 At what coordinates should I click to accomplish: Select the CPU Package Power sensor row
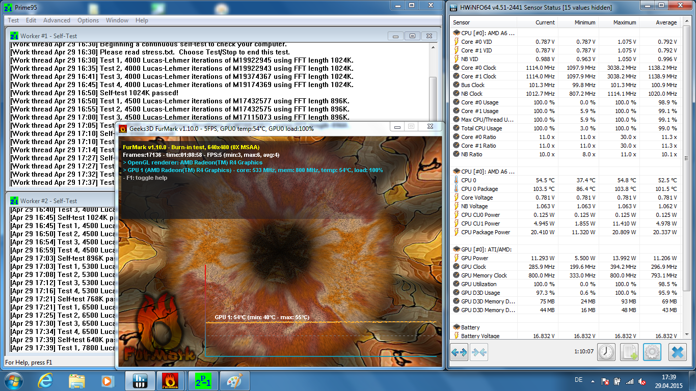coord(566,232)
